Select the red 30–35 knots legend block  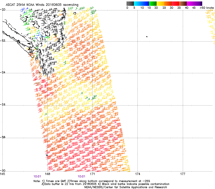tap(175, 3)
